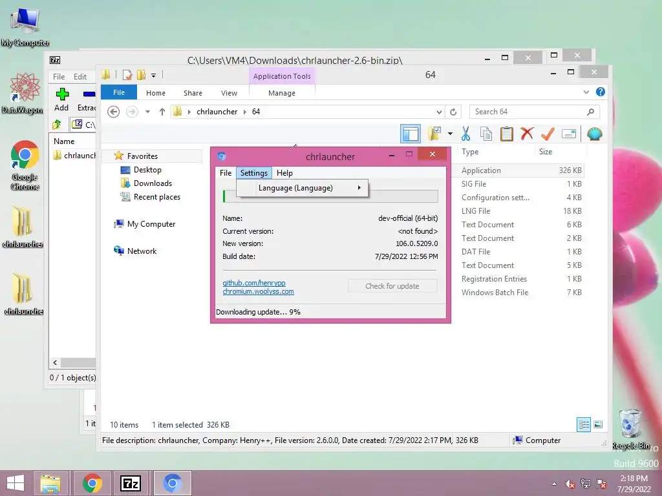Image resolution: width=662 pixels, height=496 pixels.
Task: Click chrlauncher breadcrumb in address bar
Action: tap(217, 112)
